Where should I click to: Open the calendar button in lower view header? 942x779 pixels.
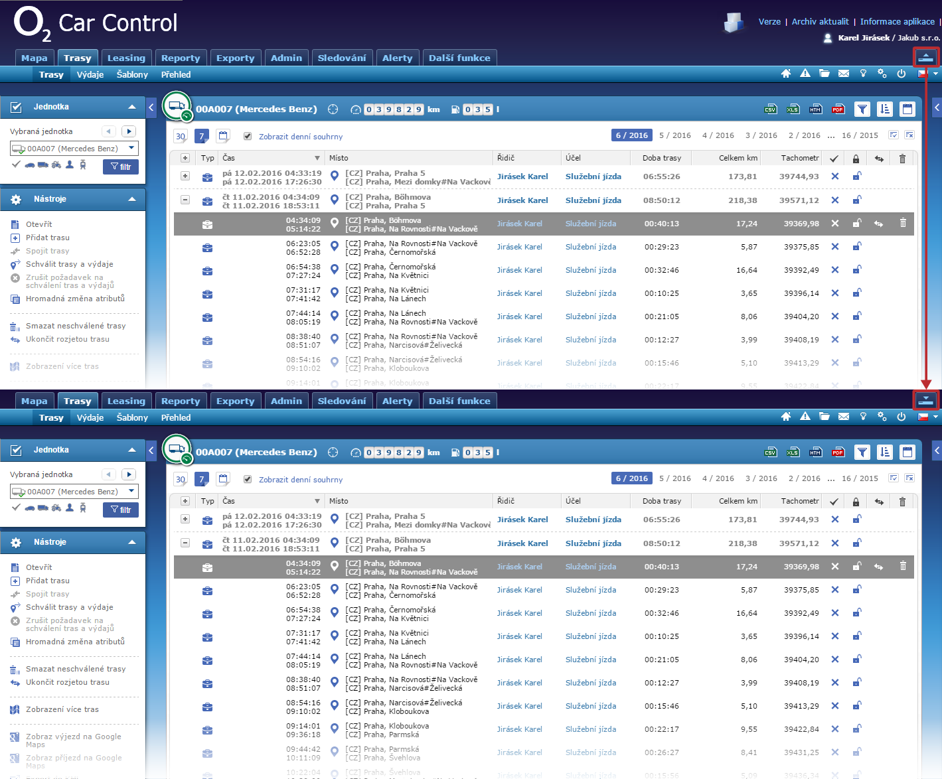(907, 453)
